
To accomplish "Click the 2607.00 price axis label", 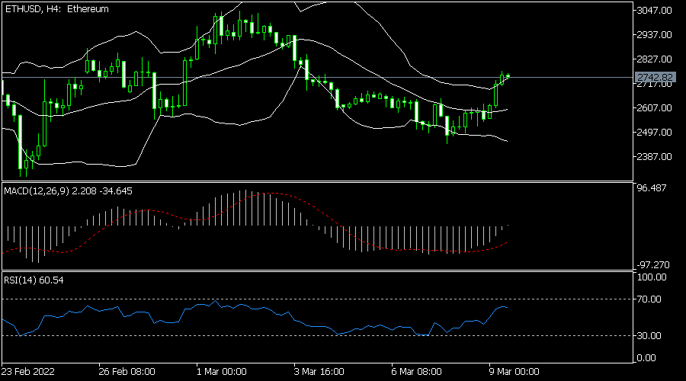I will click(x=654, y=107).
